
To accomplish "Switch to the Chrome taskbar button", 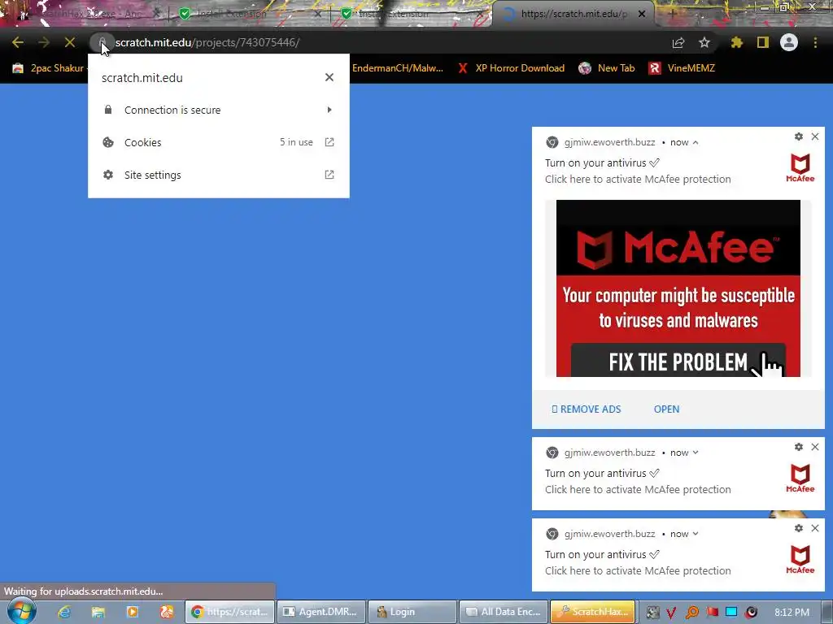I will pos(229,612).
